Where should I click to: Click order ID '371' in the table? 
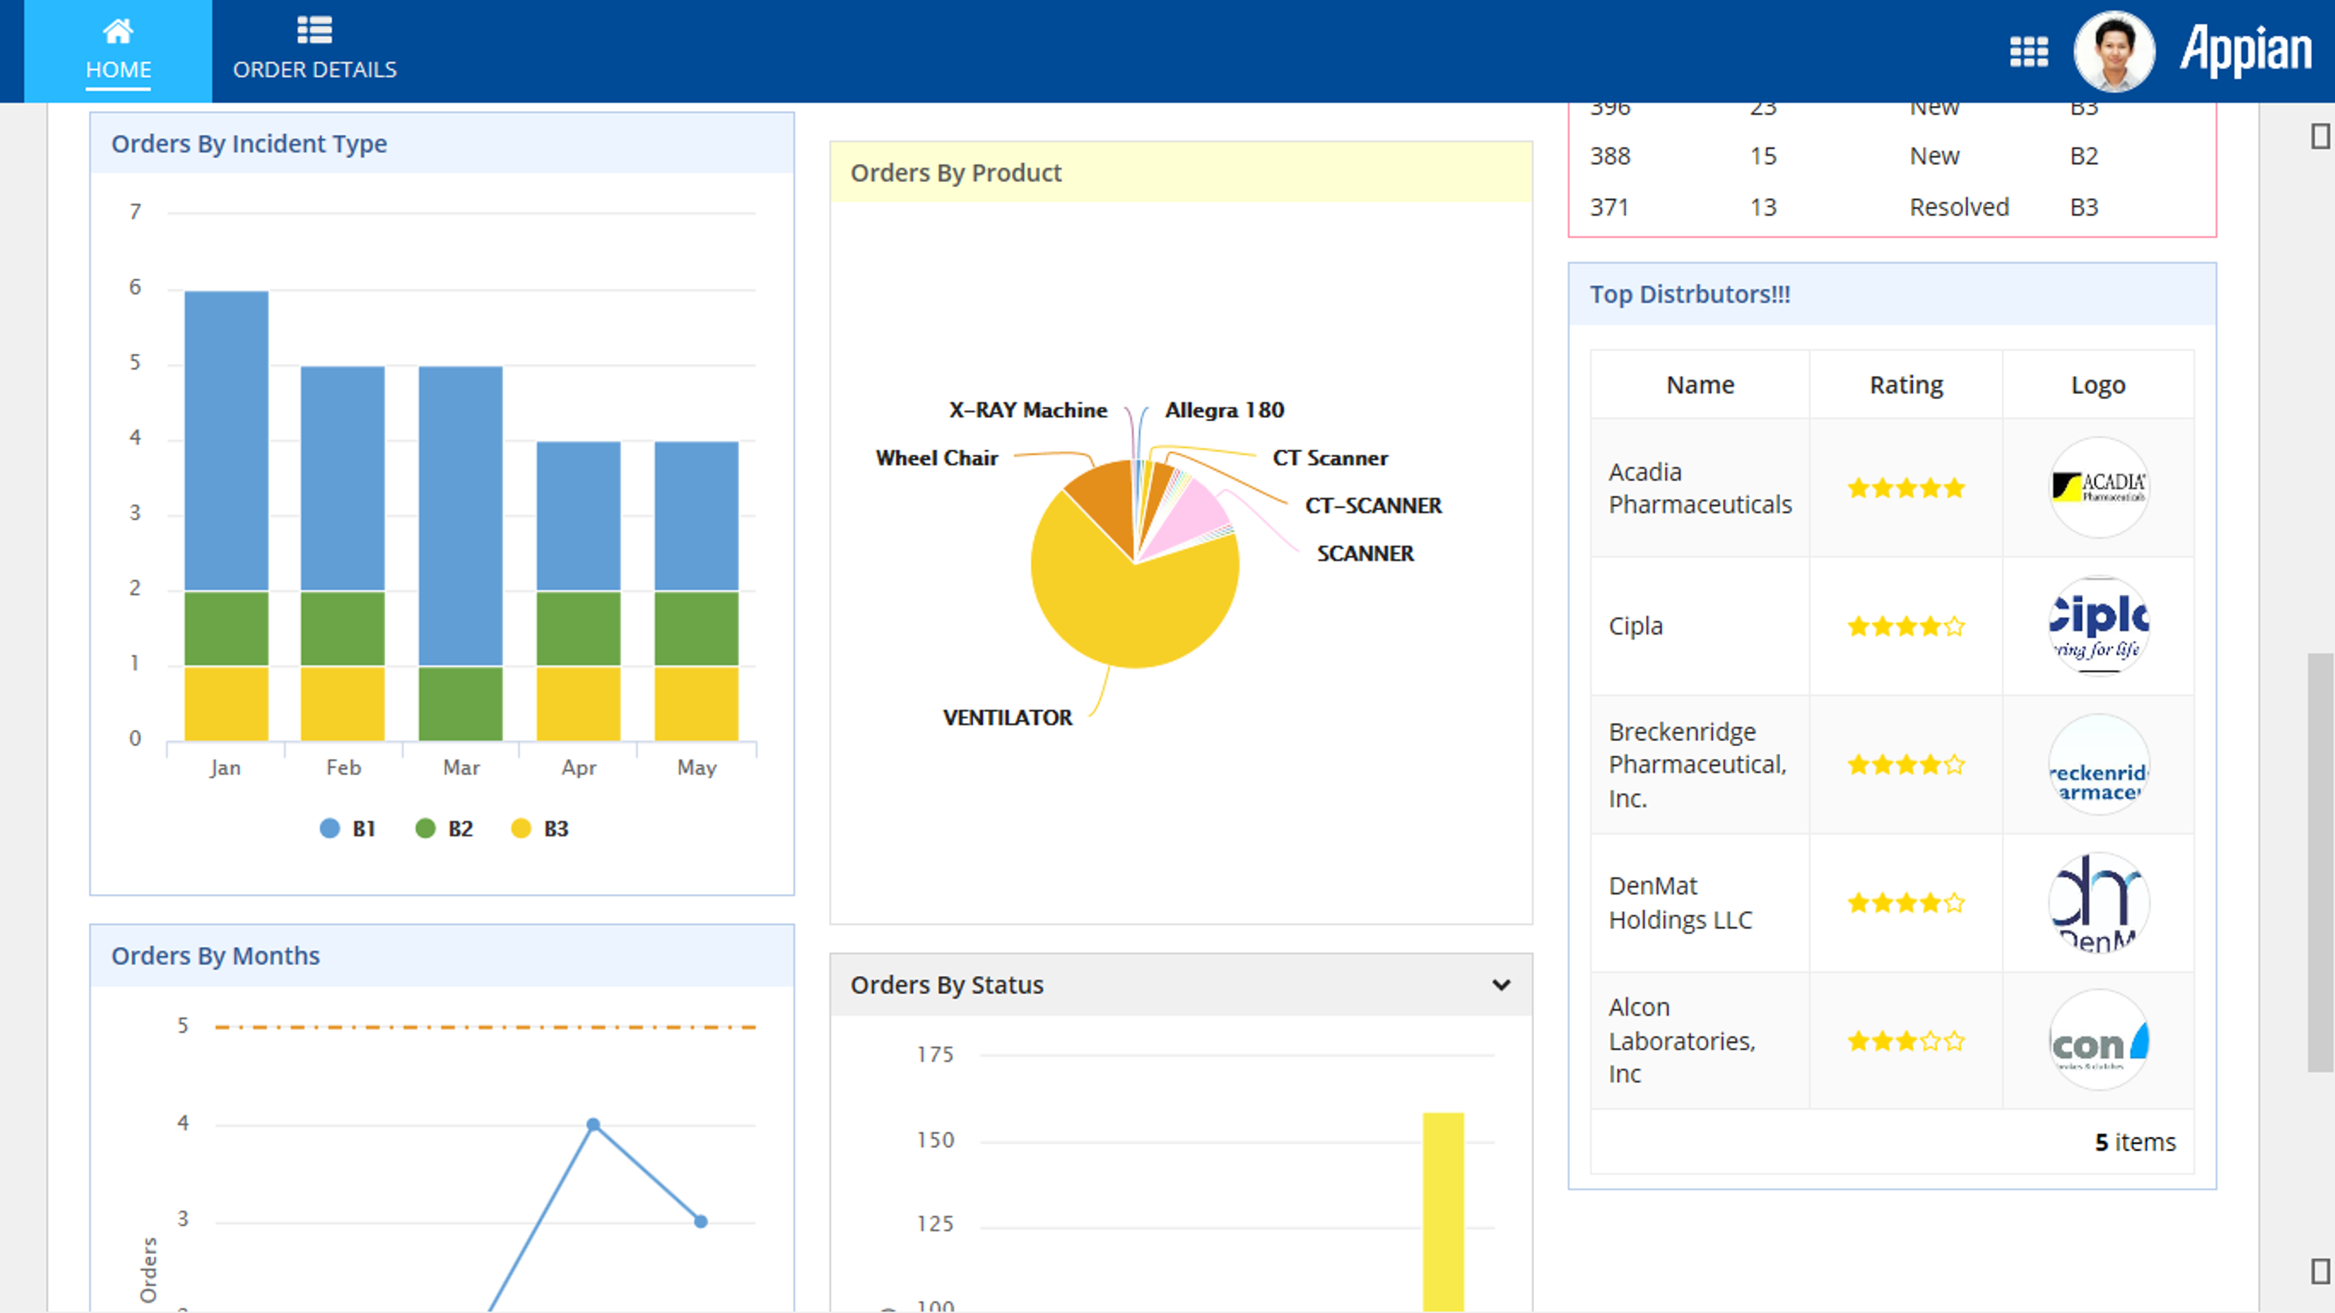[x=1609, y=207]
